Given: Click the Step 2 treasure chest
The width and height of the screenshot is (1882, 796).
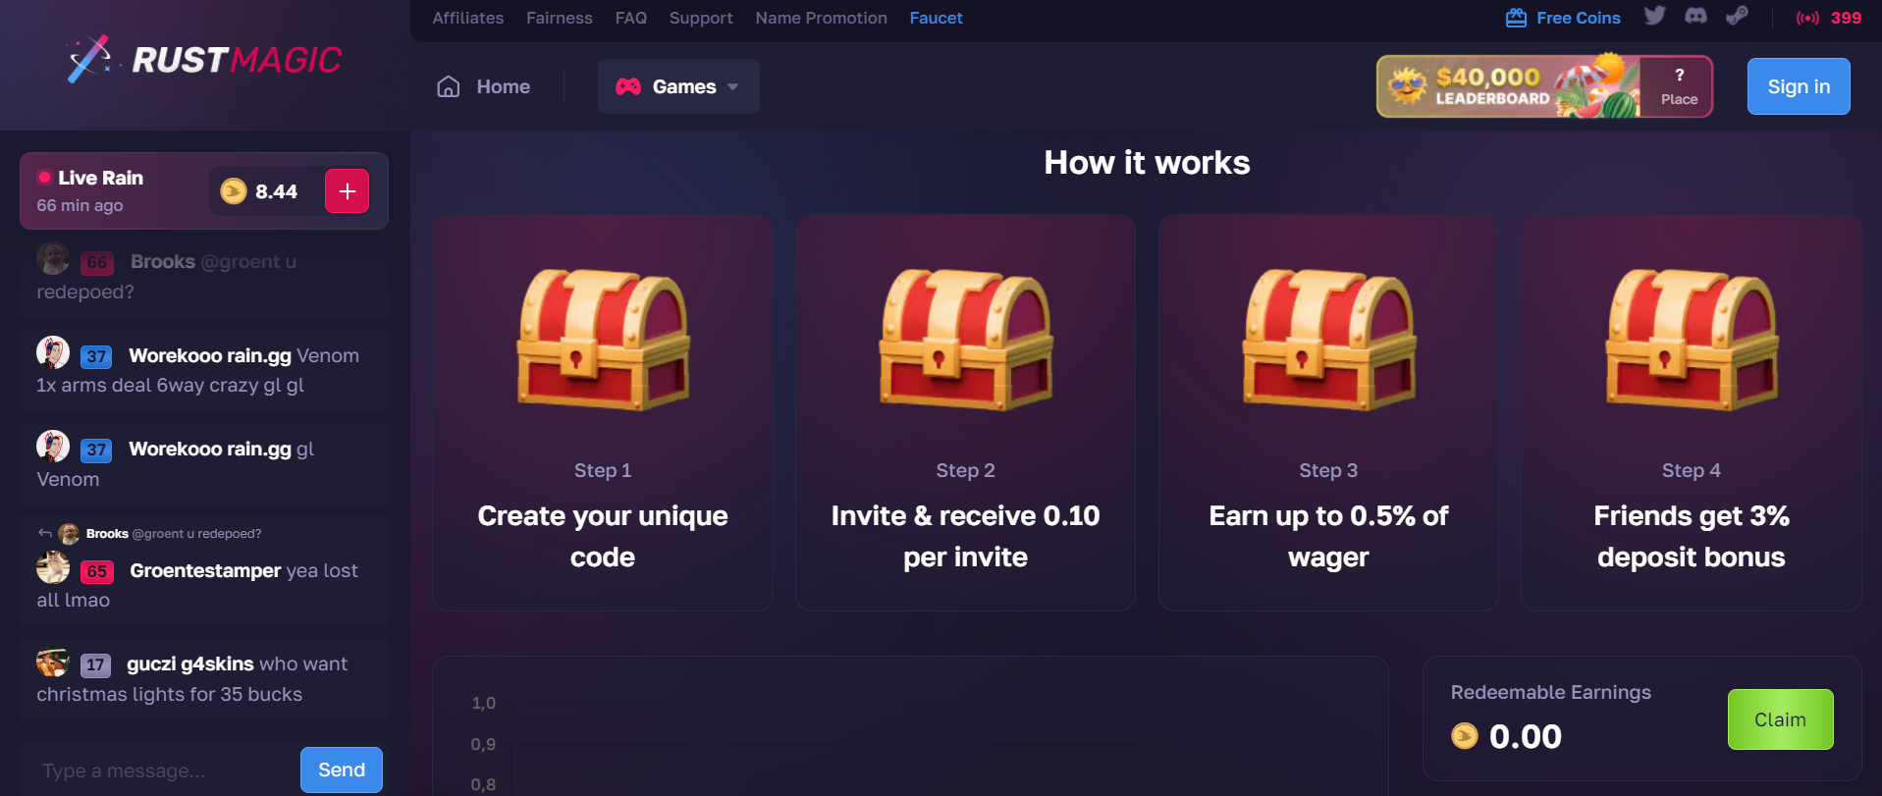Looking at the screenshot, I should point(966,339).
